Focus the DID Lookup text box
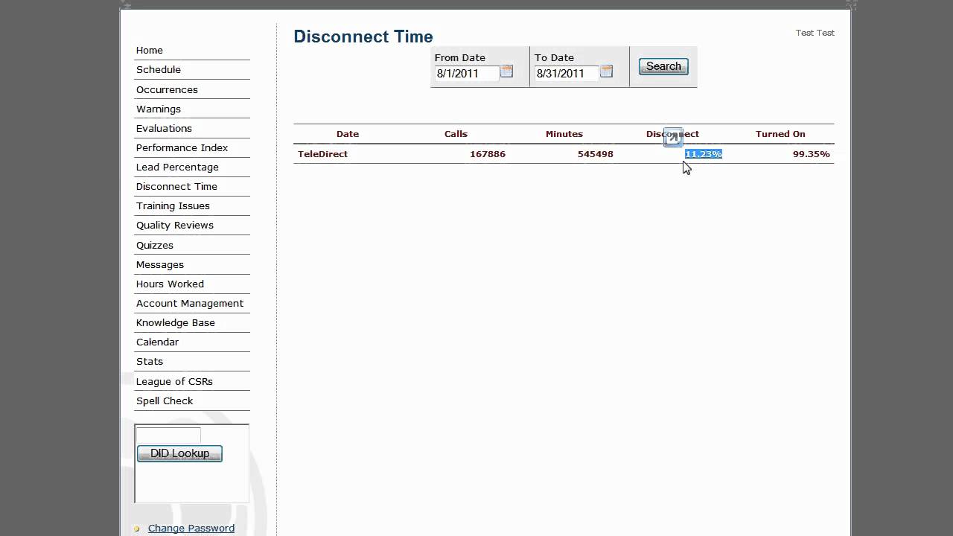The height and width of the screenshot is (536, 953). pos(168,435)
